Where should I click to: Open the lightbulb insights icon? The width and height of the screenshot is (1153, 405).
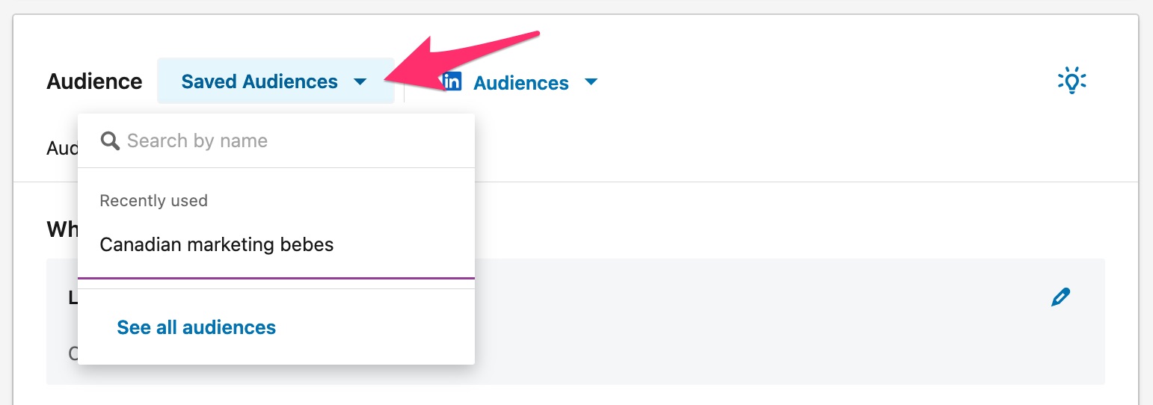[x=1072, y=80]
